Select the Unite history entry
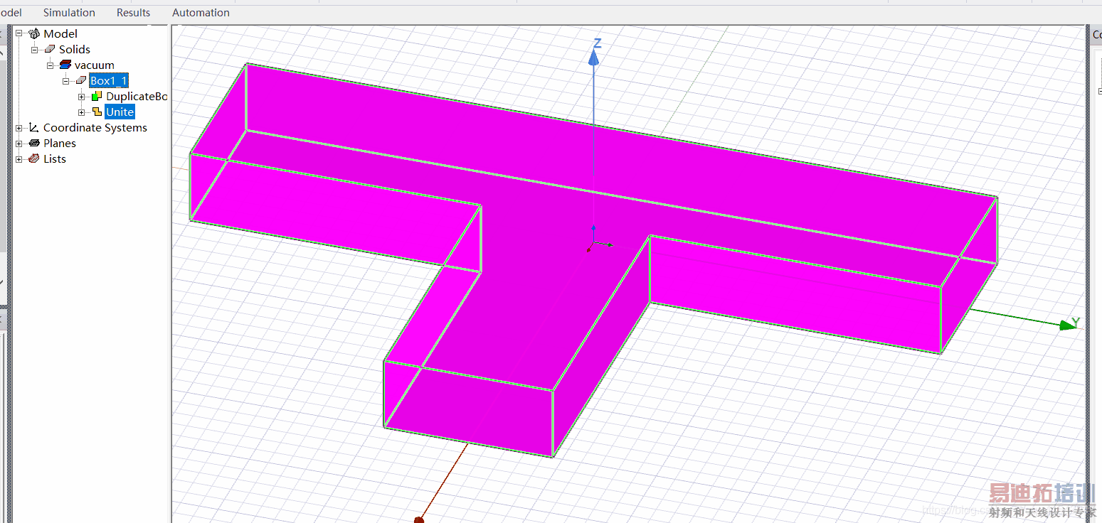This screenshot has width=1102, height=523. (x=120, y=112)
